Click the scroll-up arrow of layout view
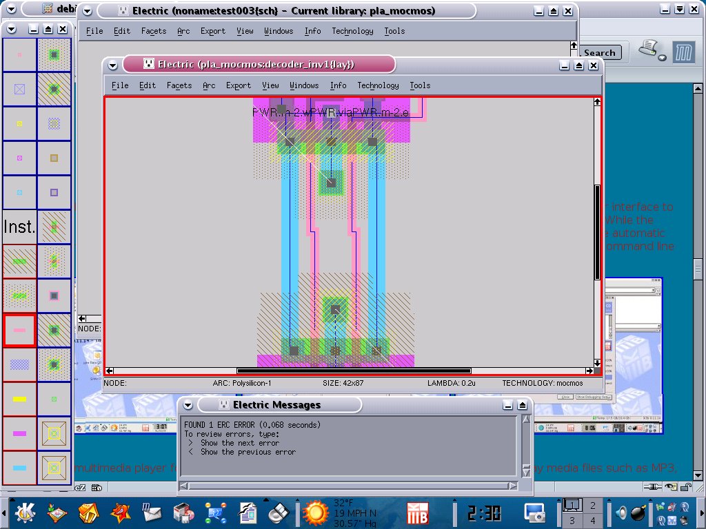The height and width of the screenshot is (529, 706). pyautogui.click(x=597, y=102)
